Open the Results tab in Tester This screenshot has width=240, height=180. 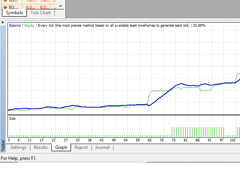[41, 147]
